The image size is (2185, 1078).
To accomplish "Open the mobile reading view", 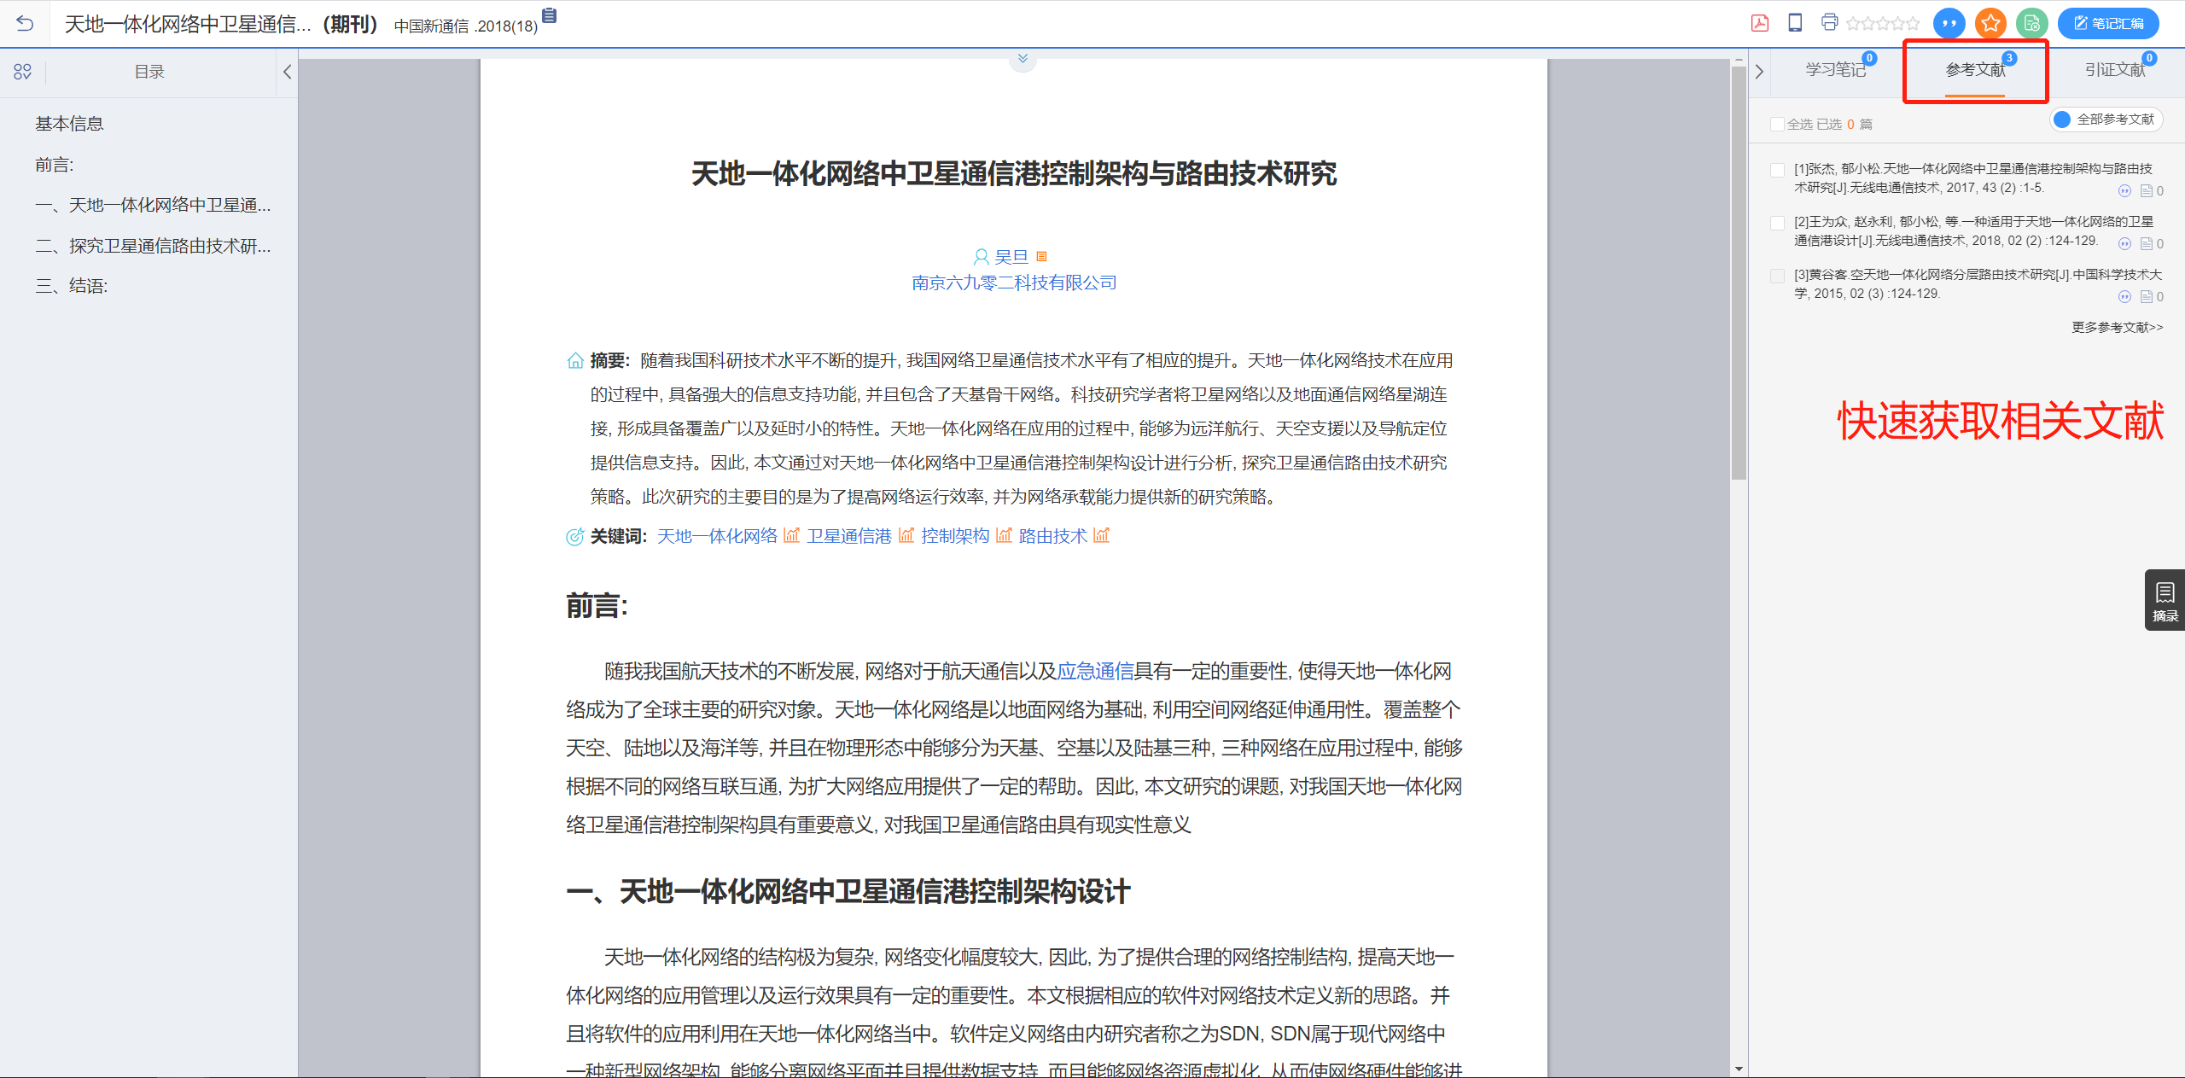I will pos(1793,23).
